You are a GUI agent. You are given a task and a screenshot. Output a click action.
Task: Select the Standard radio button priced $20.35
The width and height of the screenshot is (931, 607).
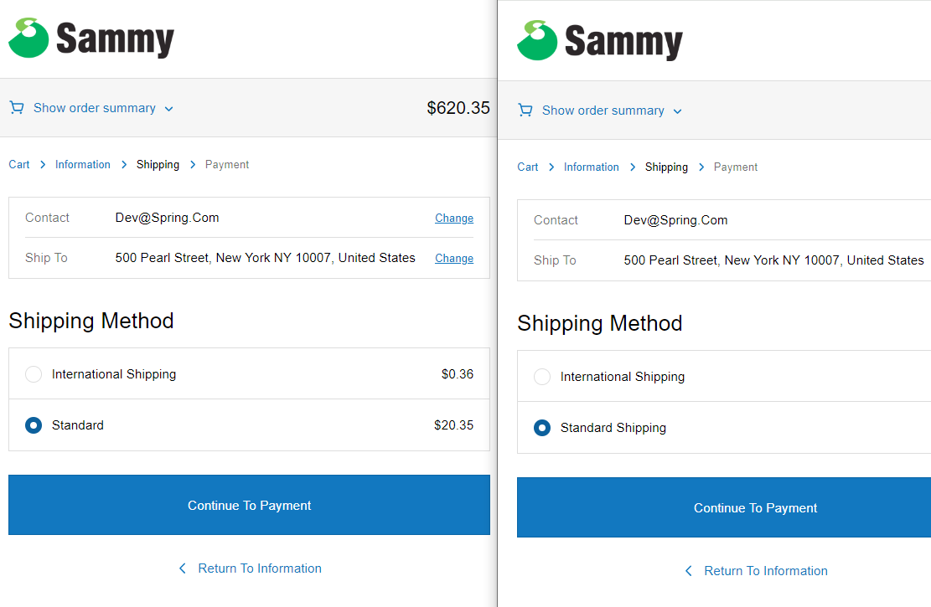34,425
